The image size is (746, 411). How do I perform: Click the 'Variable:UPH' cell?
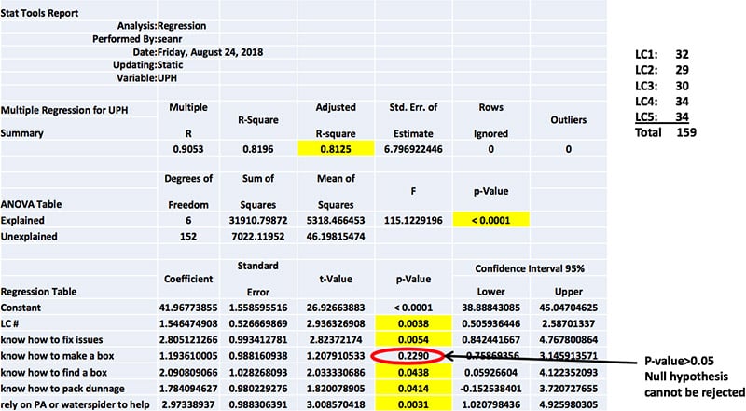click(146, 77)
